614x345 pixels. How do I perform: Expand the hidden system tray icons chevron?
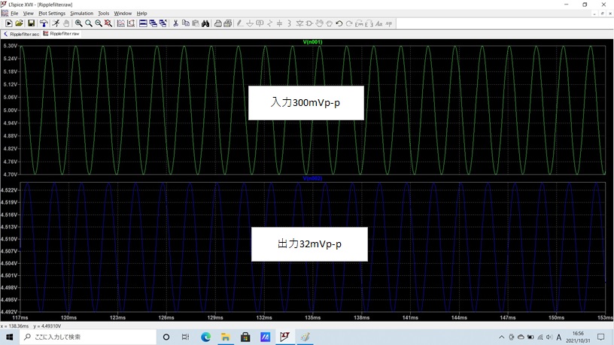503,337
